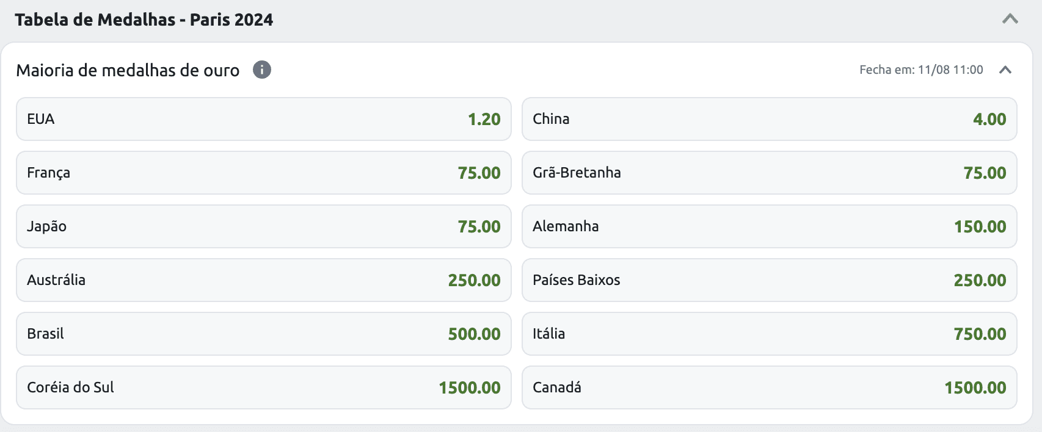This screenshot has height=432, width=1042.
Task: Click the Maioria de medalhas de ouro title
Action: click(128, 70)
